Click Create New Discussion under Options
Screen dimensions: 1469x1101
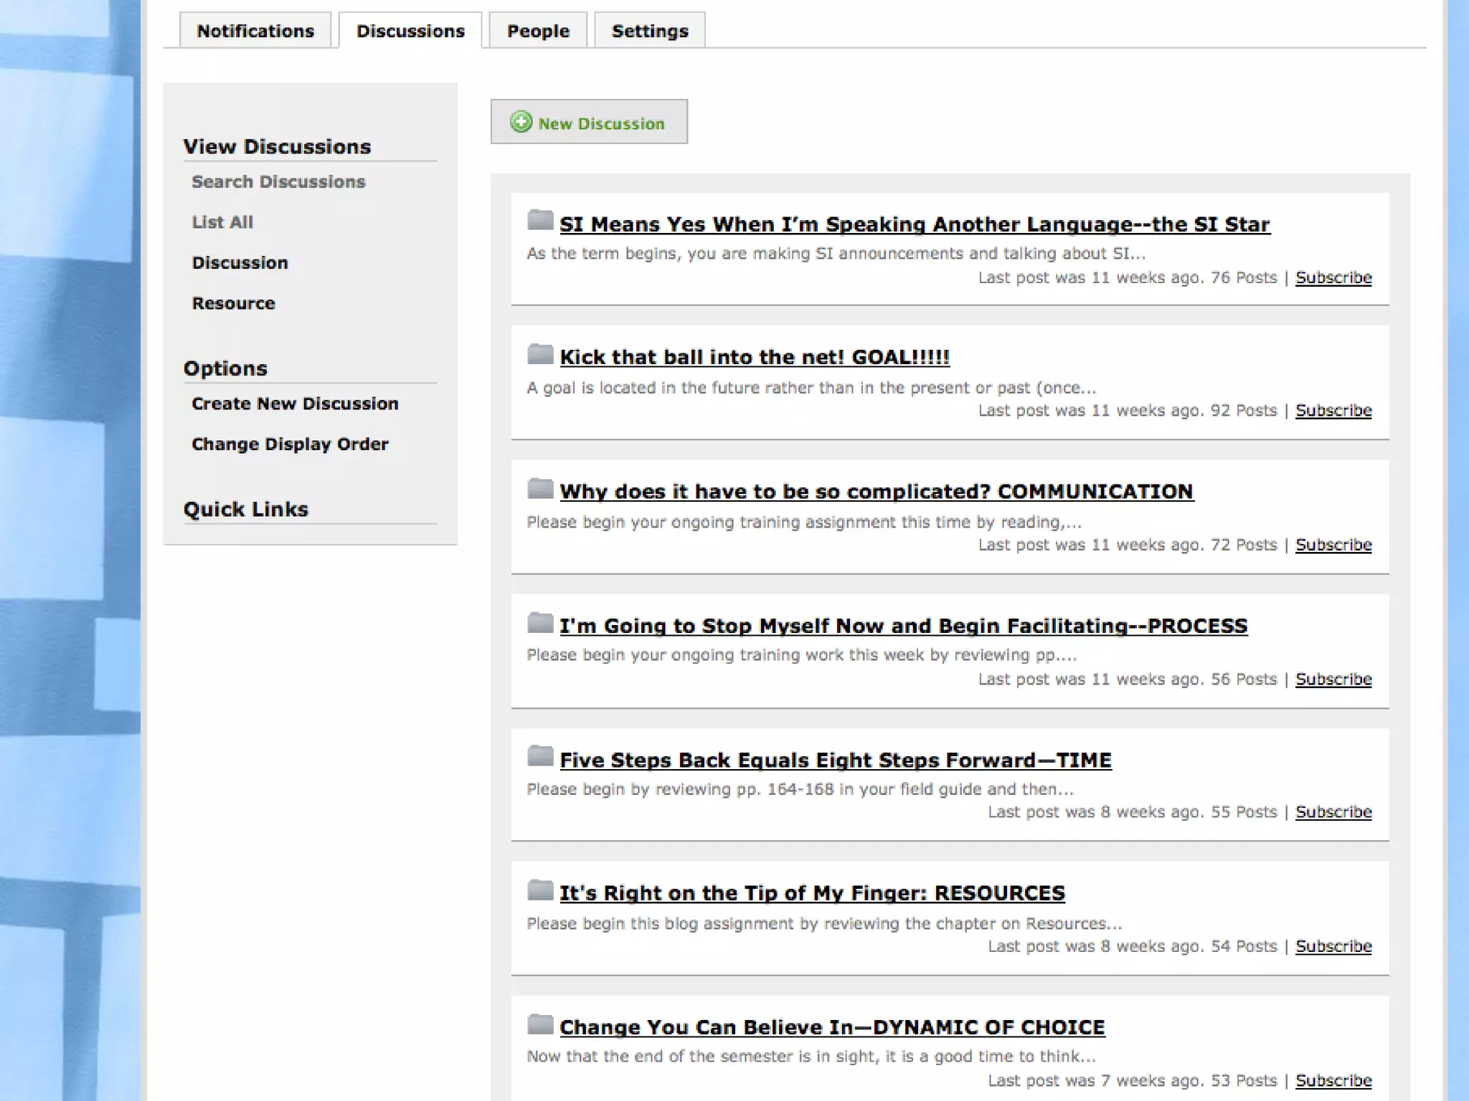(295, 404)
